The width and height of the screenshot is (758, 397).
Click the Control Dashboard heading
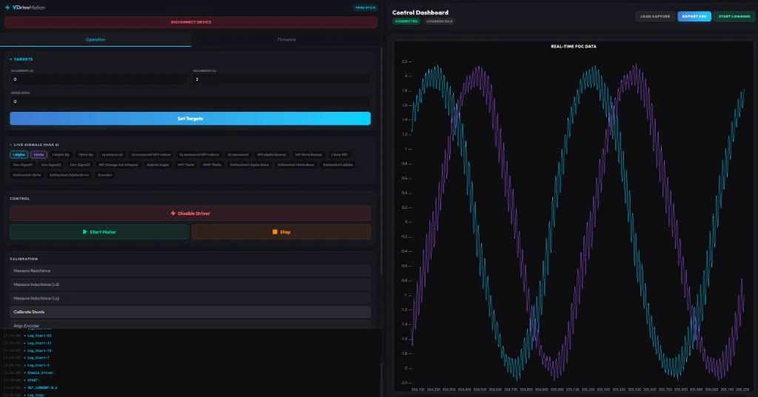coord(420,13)
